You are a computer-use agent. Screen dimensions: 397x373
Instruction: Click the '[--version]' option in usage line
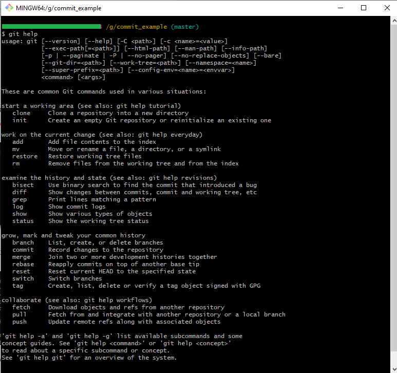tap(61, 41)
